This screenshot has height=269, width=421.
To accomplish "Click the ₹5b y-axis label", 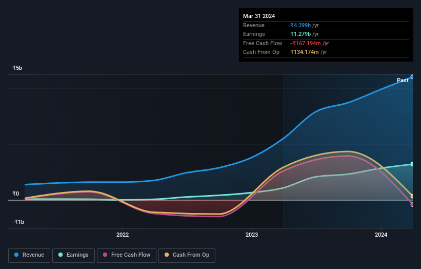I will 17,68.
